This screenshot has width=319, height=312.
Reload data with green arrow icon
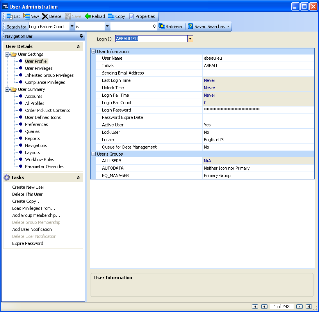88,16
